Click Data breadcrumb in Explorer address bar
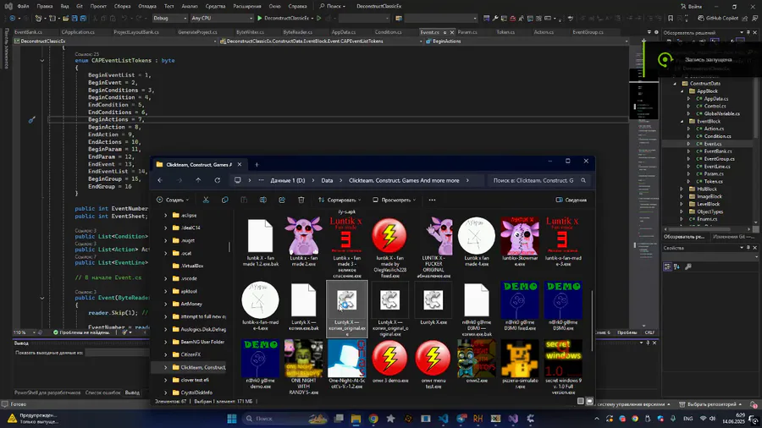The height and width of the screenshot is (428, 762). (x=327, y=180)
